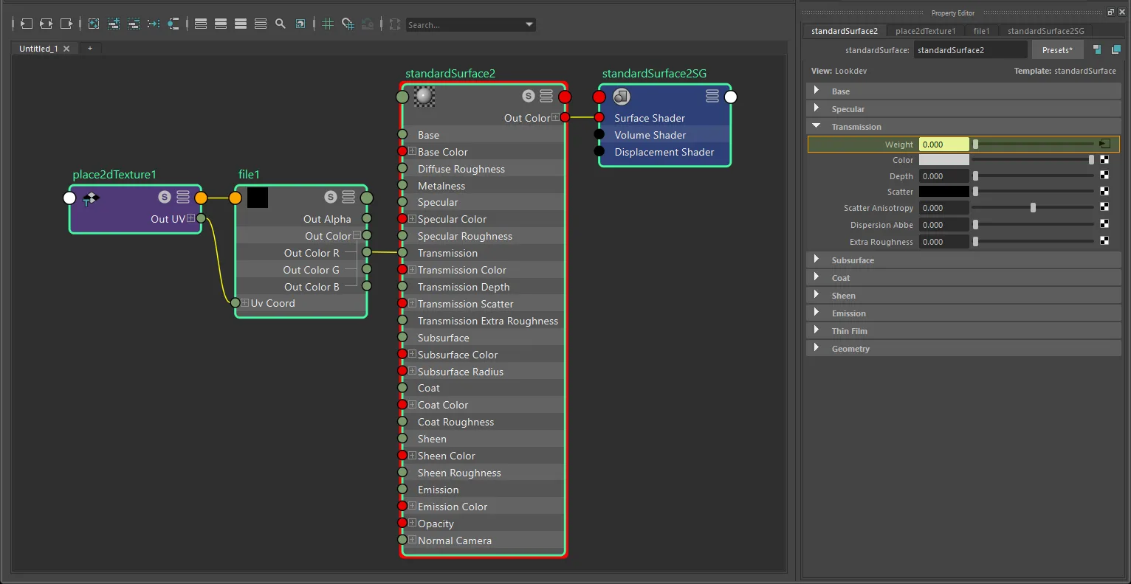Click the toolbar icon left of Search
Image resolution: width=1131 pixels, height=584 pixels.
[x=395, y=24]
